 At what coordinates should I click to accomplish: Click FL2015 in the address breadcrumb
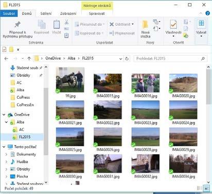tap(88, 58)
